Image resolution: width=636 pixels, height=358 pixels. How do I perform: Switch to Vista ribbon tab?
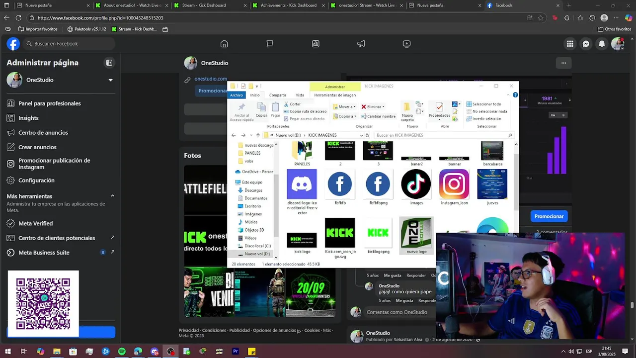[300, 95]
